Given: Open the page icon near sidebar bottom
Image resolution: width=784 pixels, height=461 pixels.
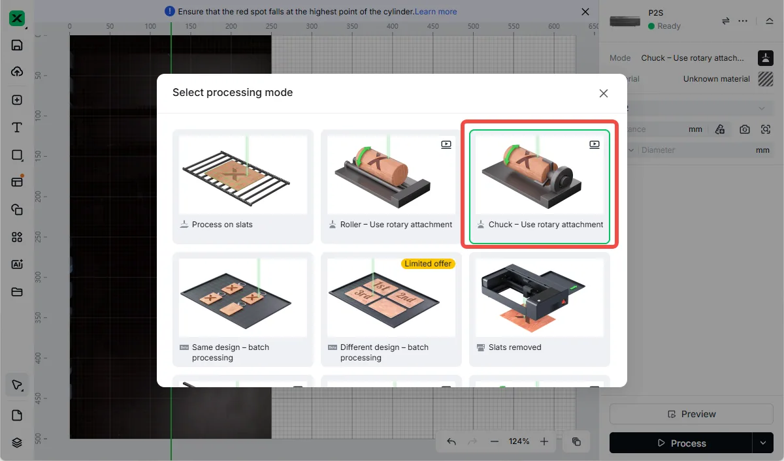Looking at the screenshot, I should [x=17, y=415].
